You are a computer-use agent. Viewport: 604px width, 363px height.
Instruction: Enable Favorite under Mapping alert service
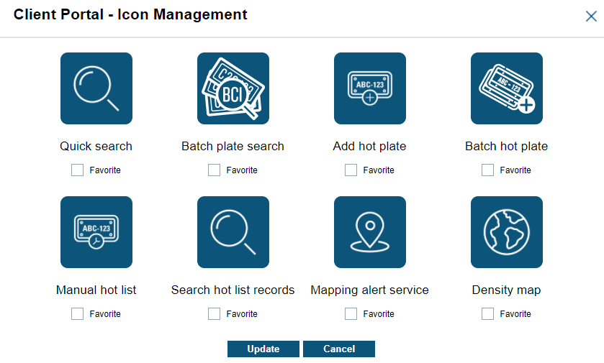click(351, 314)
